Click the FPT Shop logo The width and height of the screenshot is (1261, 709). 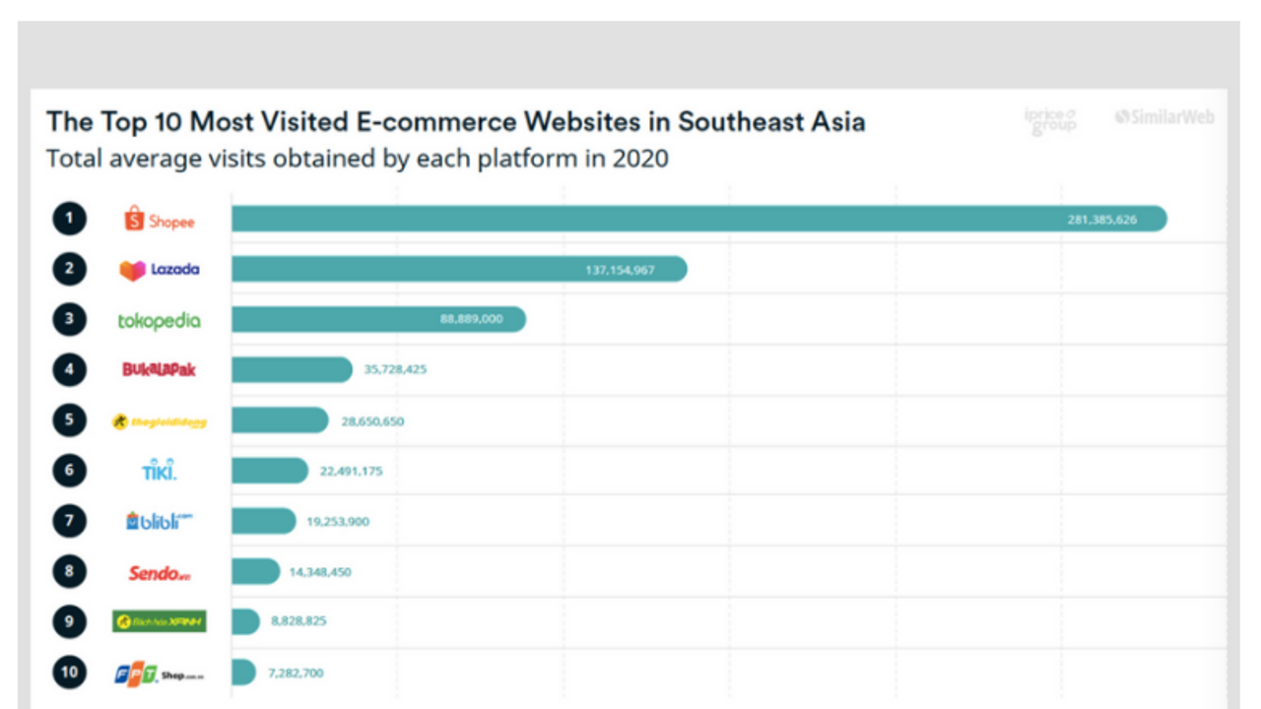click(x=159, y=674)
